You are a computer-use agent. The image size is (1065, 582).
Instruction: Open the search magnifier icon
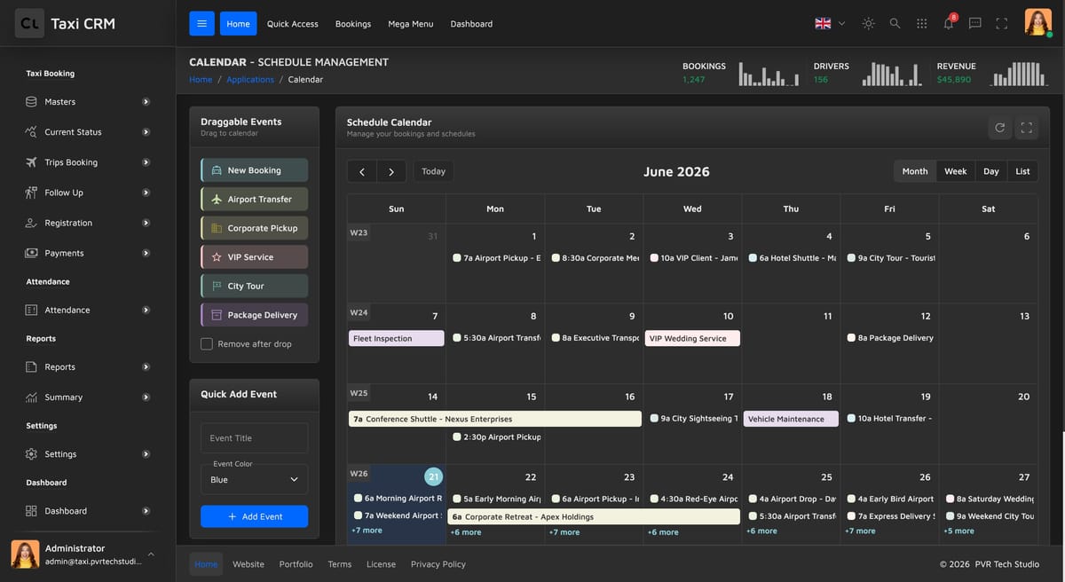[x=895, y=24]
